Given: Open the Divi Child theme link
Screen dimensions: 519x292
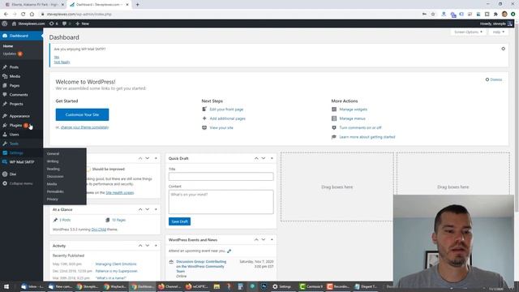Looking at the screenshot, I should pos(99,230).
